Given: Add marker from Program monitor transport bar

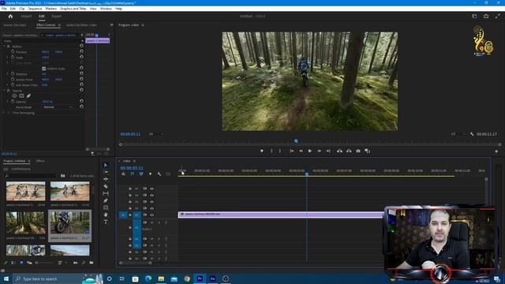Looking at the screenshot, I should coord(261,151).
